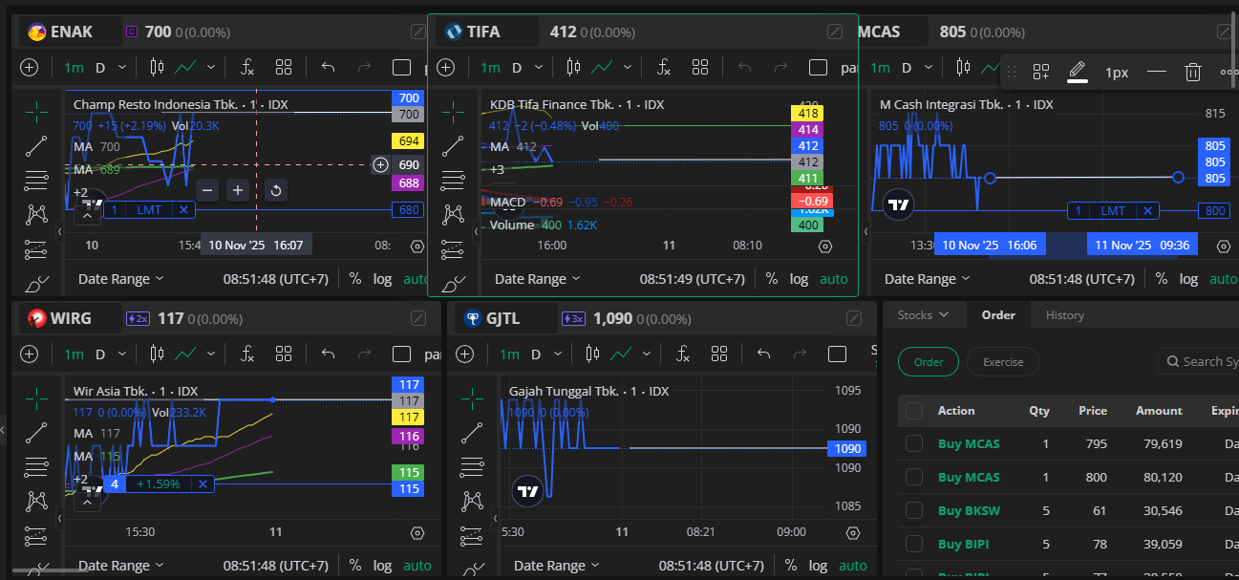Open layout templates grid icon in TIFA toolbar
The height and width of the screenshot is (580, 1239).
700,68
